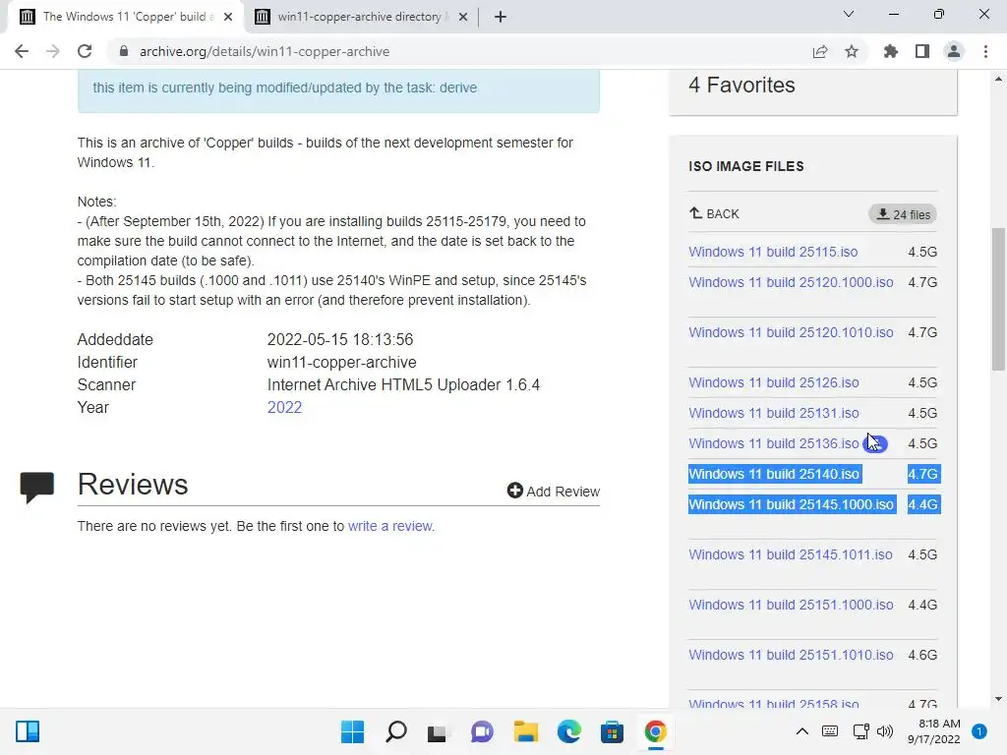Click the address bar URL
The width and height of the screenshot is (1007, 755).
tap(264, 51)
